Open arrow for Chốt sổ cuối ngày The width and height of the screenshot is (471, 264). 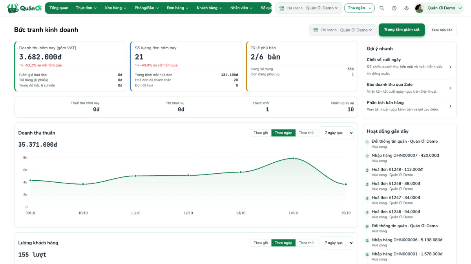[x=450, y=67]
